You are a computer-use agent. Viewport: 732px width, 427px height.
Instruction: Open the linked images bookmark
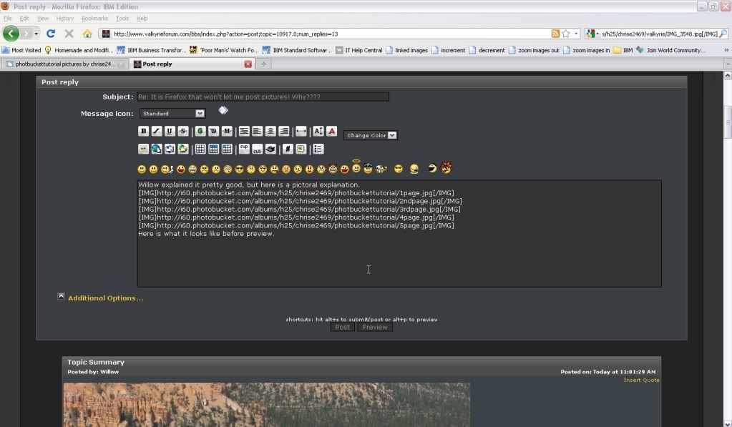tap(406, 50)
